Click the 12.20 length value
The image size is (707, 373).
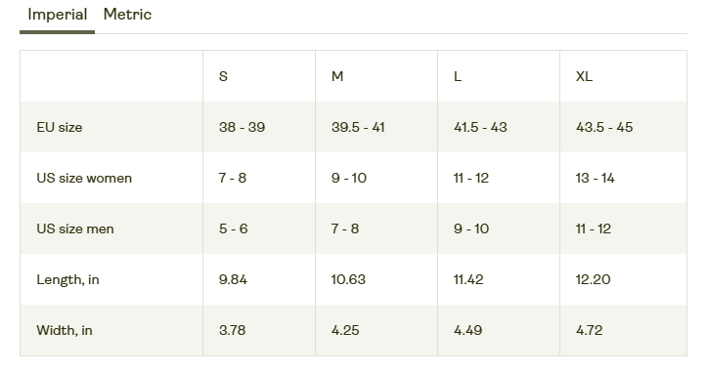(x=593, y=279)
